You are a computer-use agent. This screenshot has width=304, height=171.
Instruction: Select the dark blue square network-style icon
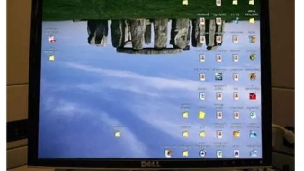(x=218, y=76)
